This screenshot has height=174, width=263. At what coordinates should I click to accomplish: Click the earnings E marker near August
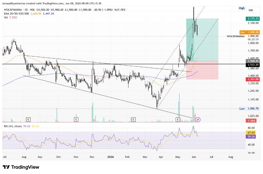tap(28, 120)
